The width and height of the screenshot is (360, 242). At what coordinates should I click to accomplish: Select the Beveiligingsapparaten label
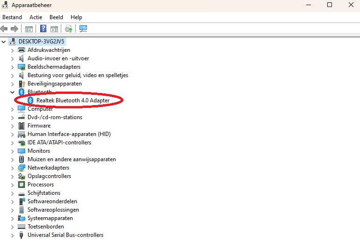[55, 84]
